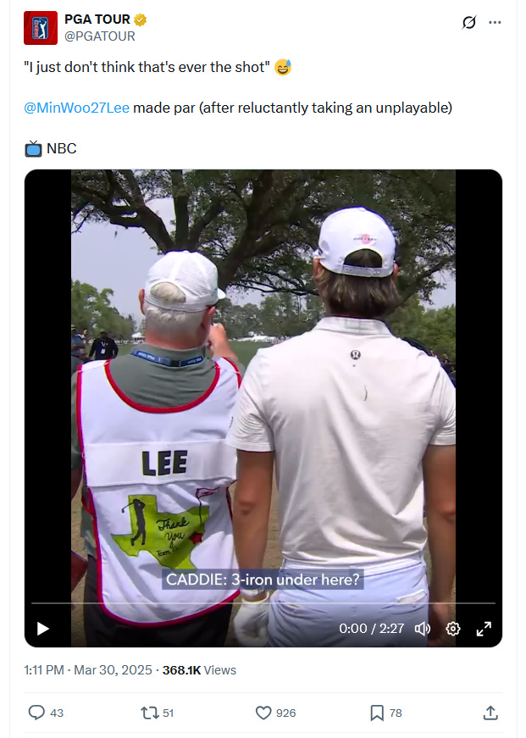Viewport: 526px width, 738px height.
Task: Play the video
Action: (x=43, y=629)
